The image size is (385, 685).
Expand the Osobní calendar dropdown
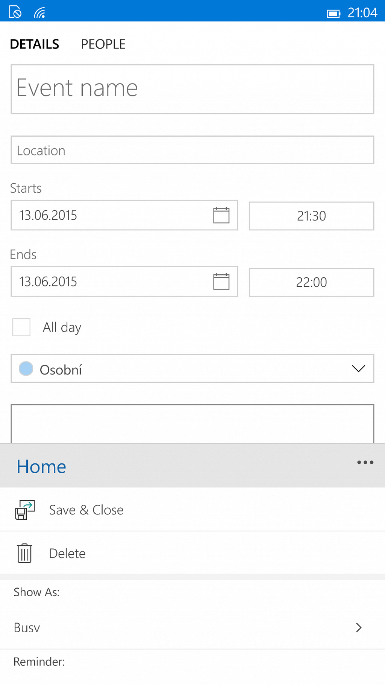(192, 368)
